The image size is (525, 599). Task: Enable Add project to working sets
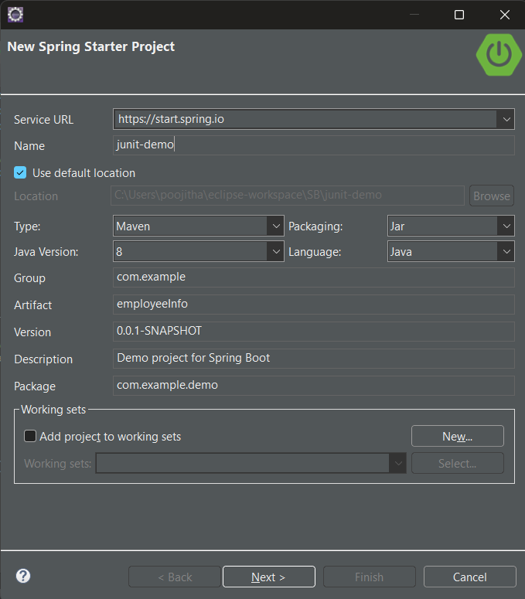30,437
